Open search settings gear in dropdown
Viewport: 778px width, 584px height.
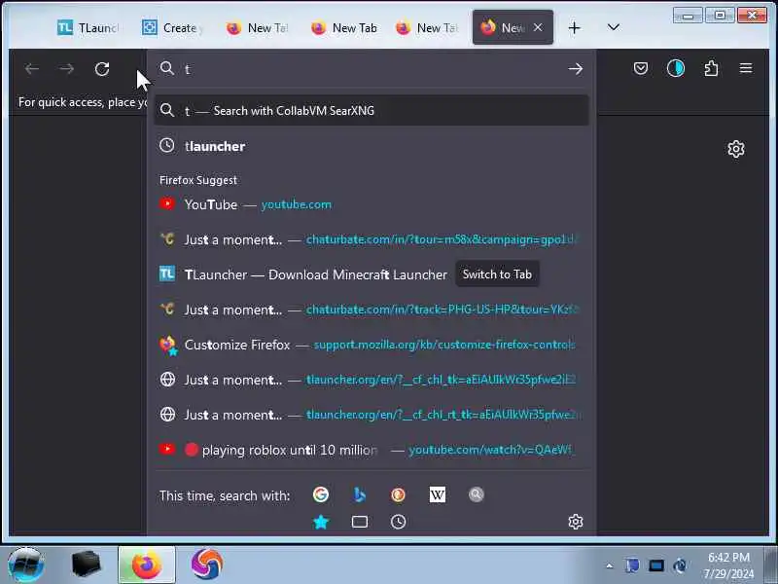575,522
